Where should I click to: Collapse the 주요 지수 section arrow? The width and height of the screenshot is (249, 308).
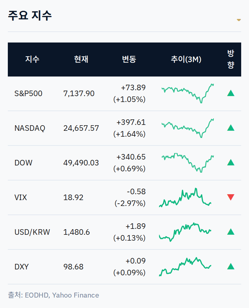[239, 20]
